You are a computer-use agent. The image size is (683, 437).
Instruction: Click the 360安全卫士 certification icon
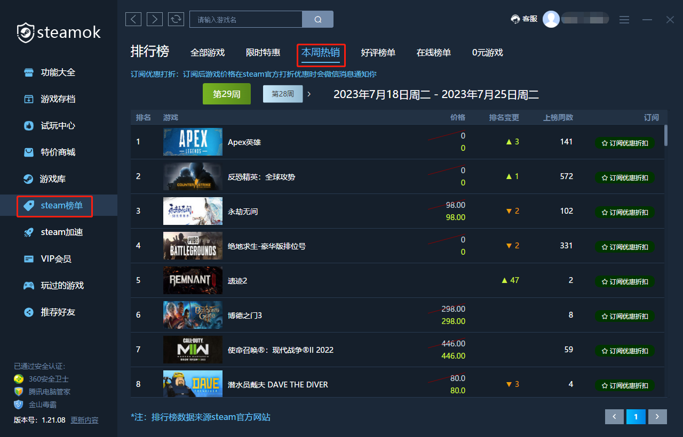pyautogui.click(x=19, y=379)
